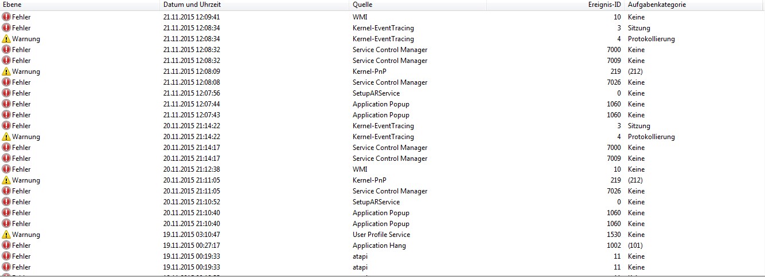Select the Application Popup event at 12:07:44
765x277 pixels.
[x=382, y=104]
